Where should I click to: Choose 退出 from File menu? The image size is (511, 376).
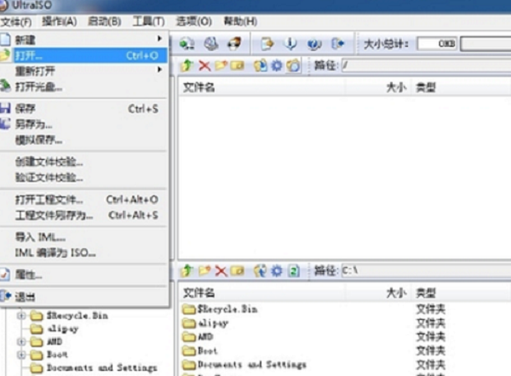84,297
